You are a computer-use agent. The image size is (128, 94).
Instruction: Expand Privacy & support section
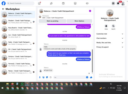click(x=110, y=47)
